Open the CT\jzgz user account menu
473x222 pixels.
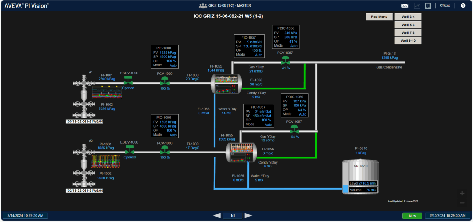445,6
